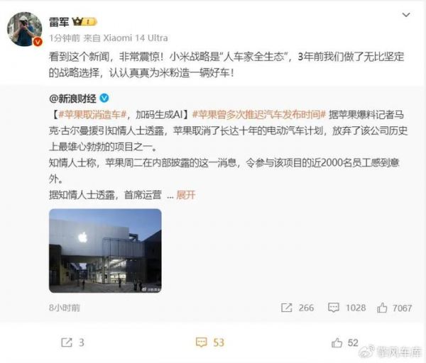The height and width of the screenshot is (363, 426).
Task: Click the Xiaomi 14 Ultra source link
Action: point(136,38)
